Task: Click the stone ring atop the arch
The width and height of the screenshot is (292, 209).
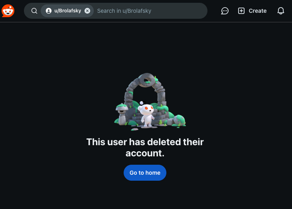Action: (x=147, y=80)
